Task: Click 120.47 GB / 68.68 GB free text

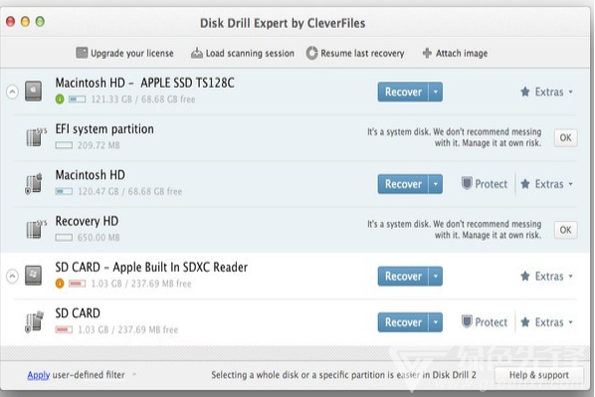Action: [129, 191]
